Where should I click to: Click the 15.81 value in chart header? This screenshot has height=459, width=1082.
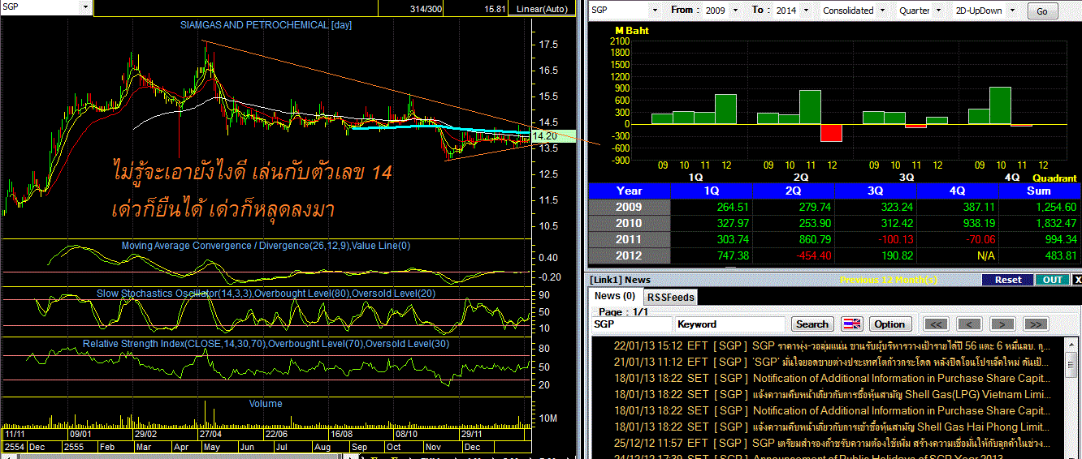point(494,9)
